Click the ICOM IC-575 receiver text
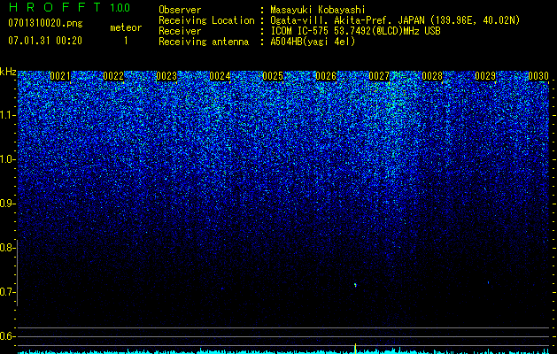Viewport: 557px width, 354px height. coord(355,31)
